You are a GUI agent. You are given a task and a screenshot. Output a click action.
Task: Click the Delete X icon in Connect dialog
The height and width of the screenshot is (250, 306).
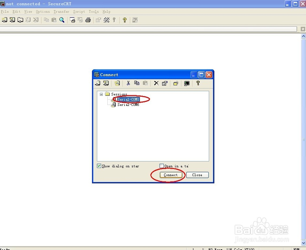click(156, 83)
